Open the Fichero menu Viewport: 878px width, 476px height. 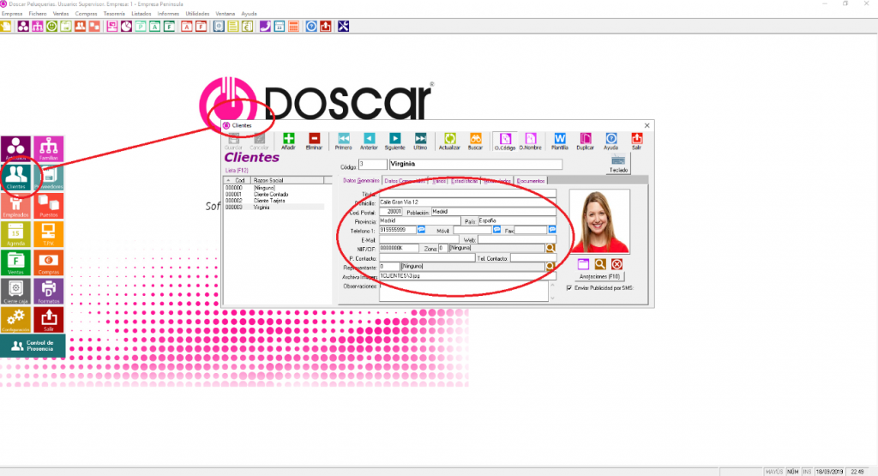point(38,14)
